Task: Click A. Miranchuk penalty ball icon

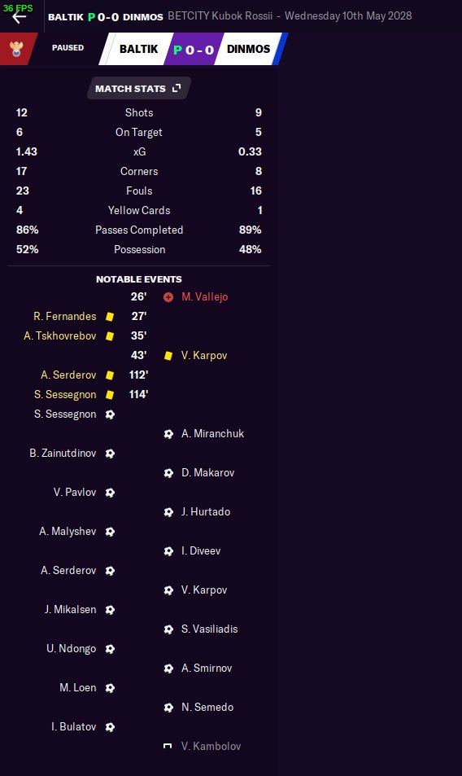Action: coord(168,434)
